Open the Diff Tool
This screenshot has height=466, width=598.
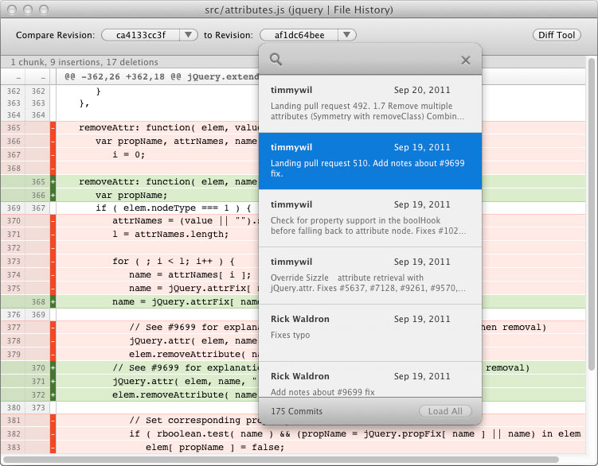point(557,35)
